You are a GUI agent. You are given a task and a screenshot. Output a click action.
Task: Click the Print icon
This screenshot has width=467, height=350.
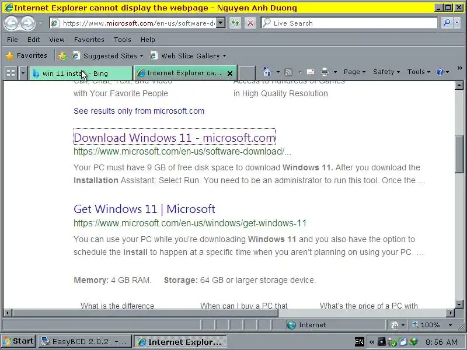tap(325, 72)
